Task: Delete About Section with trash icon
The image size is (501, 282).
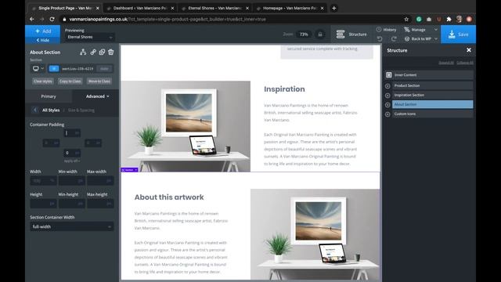Action: 111,52
